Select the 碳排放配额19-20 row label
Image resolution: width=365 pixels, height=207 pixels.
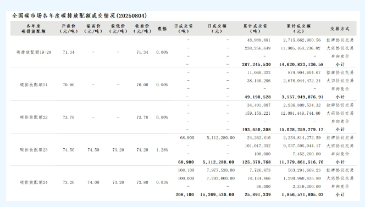pos(34,52)
